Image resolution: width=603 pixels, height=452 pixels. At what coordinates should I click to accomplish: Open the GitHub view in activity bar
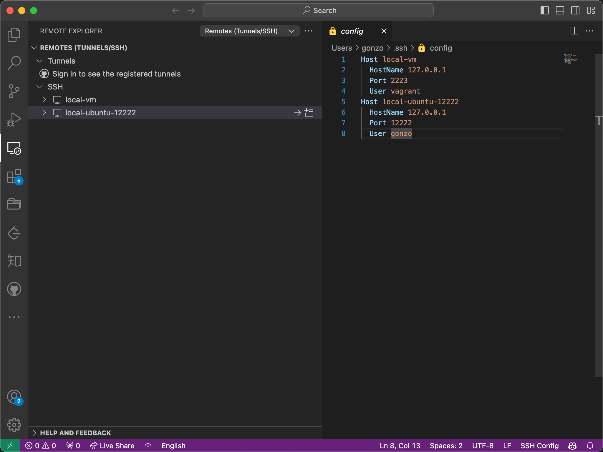coord(14,289)
